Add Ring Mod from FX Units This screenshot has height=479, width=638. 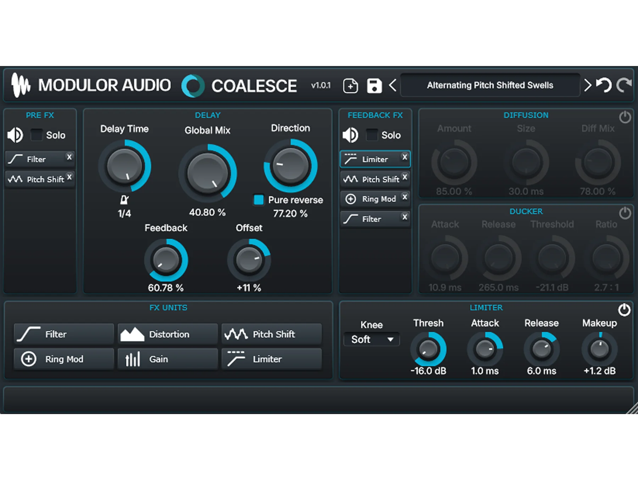click(x=64, y=359)
